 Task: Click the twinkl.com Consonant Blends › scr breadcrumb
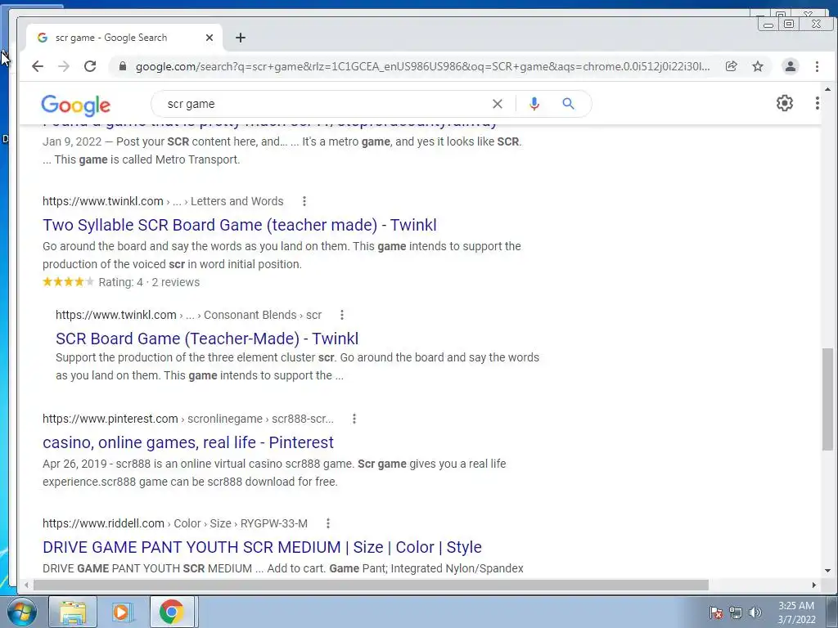(189, 315)
